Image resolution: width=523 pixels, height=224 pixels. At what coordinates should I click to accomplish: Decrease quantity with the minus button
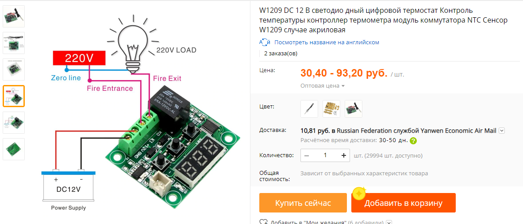pyautogui.click(x=307, y=155)
